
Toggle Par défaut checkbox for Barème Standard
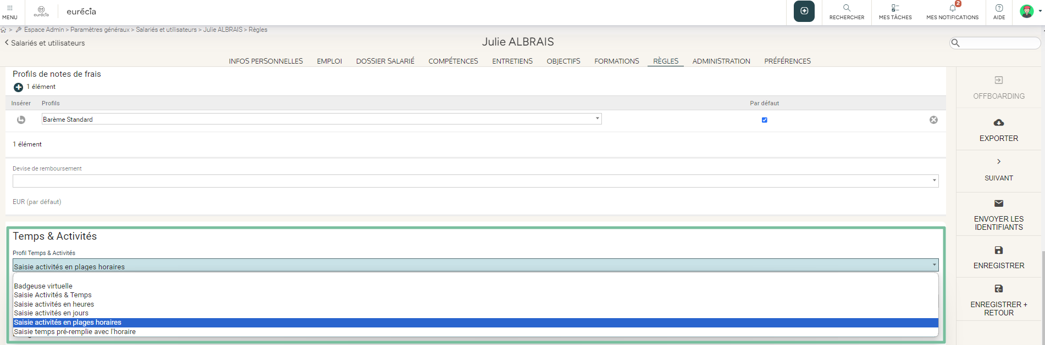tap(764, 120)
